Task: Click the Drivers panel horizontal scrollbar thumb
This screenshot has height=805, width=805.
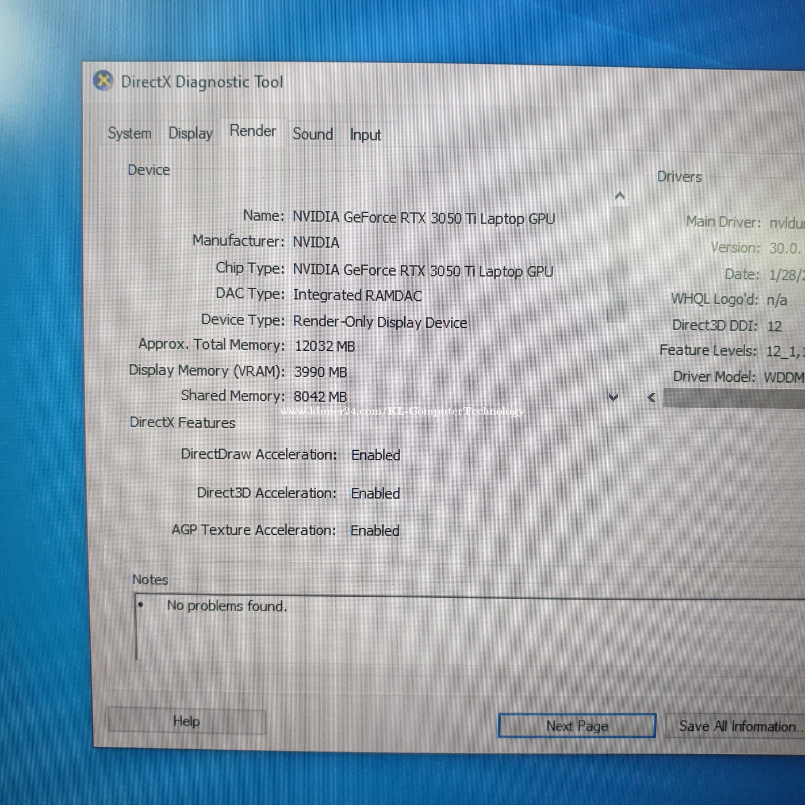Action: [734, 398]
